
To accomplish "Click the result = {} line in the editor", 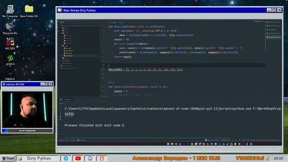I will coord(121,40).
